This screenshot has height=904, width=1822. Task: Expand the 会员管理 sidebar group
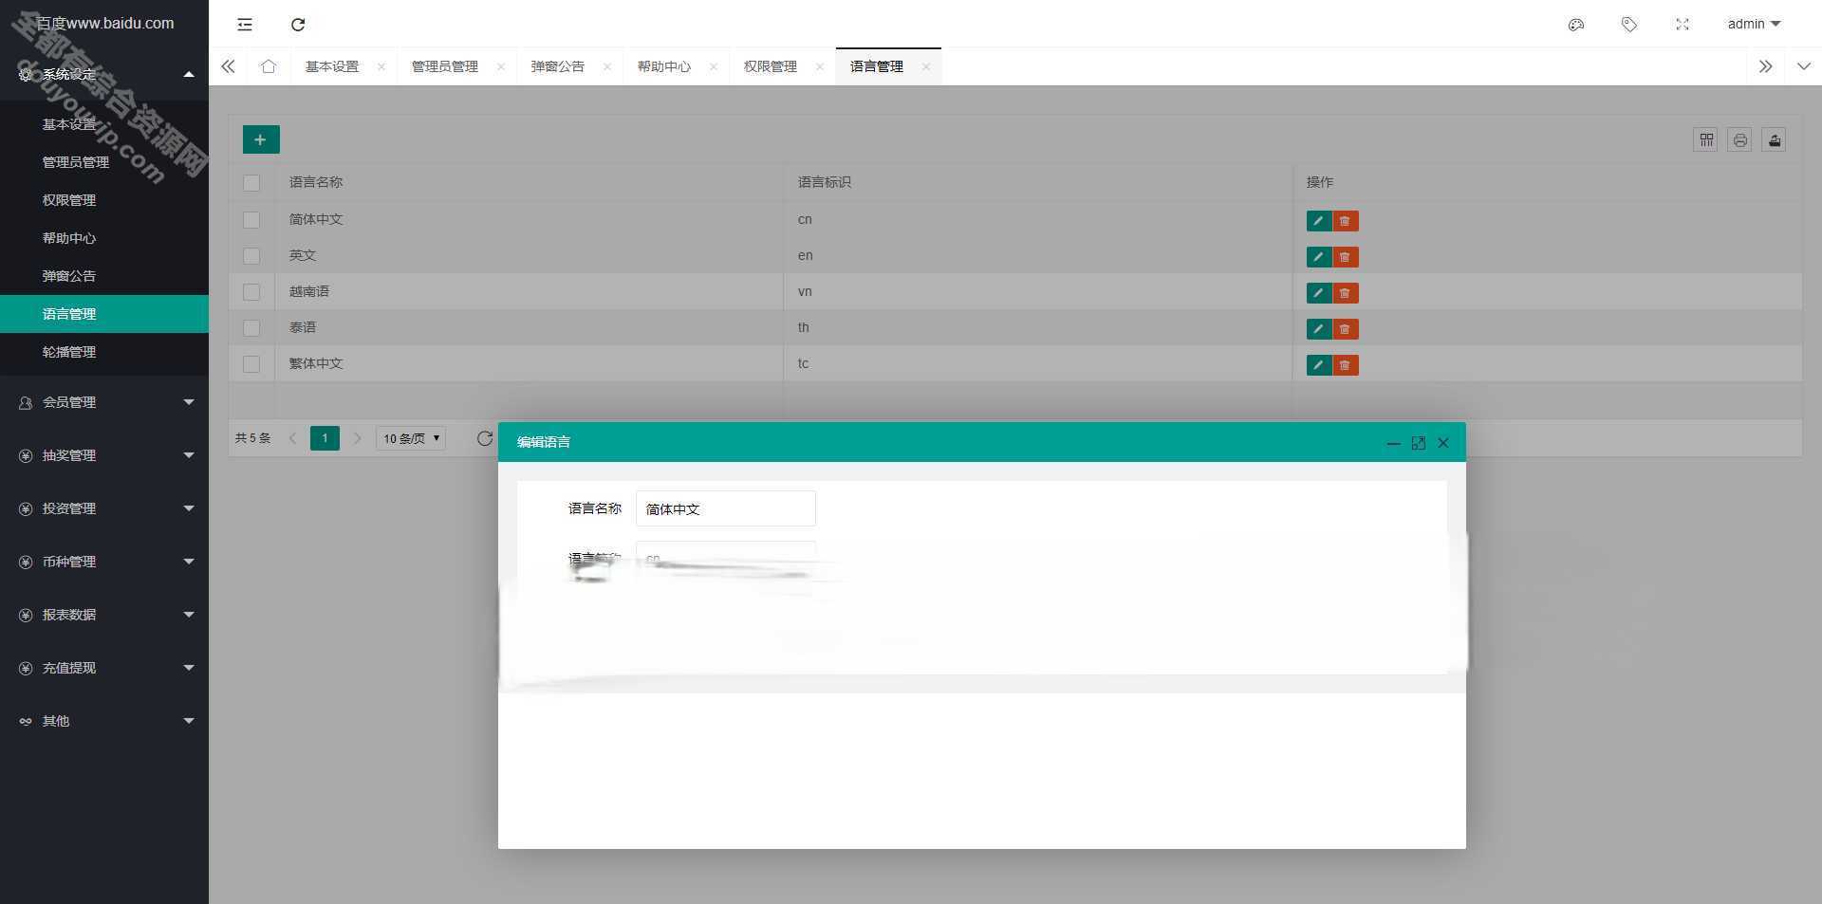pyautogui.click(x=104, y=402)
